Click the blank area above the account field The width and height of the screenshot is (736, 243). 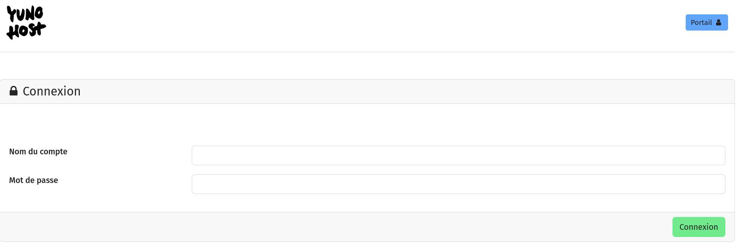click(378, 125)
